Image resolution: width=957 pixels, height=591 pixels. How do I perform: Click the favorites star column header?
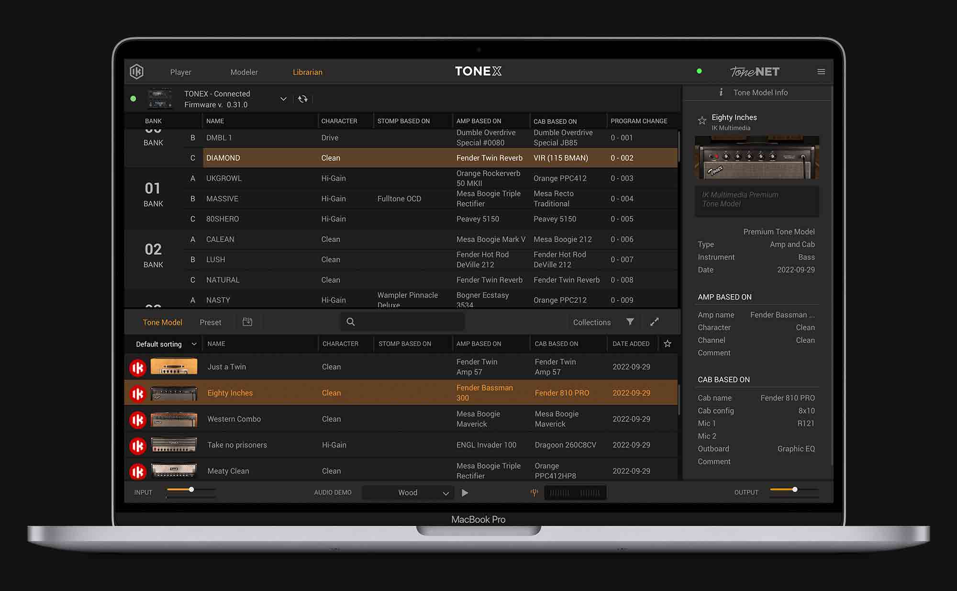(668, 344)
